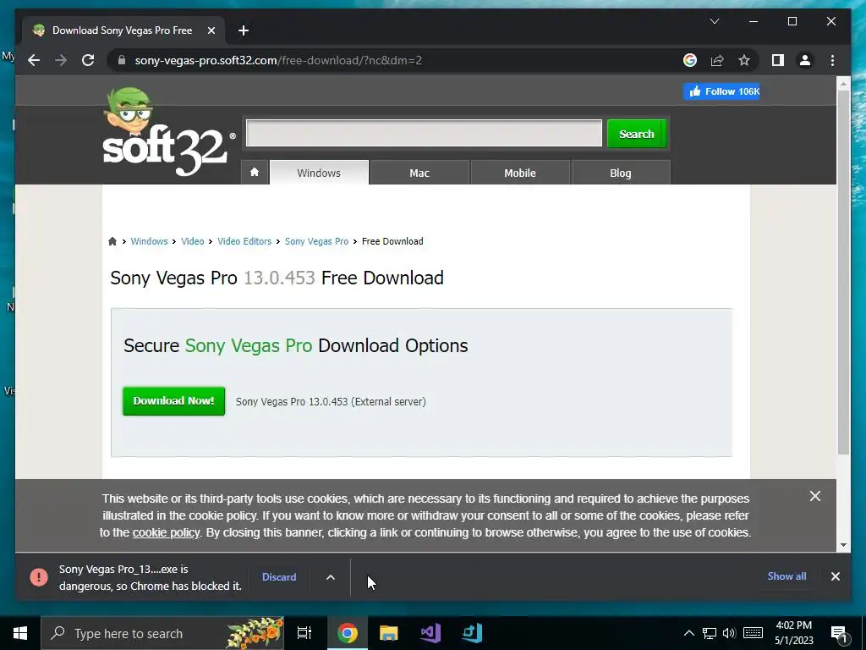Click the Facebook Follow 106K button
866x650 pixels.
(x=721, y=91)
